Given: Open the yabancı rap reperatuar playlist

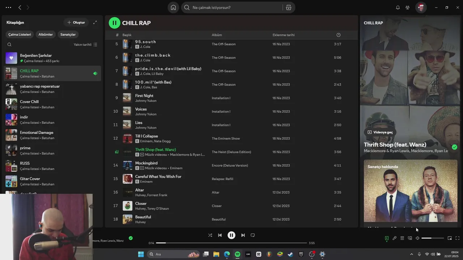Looking at the screenshot, I should point(52,89).
